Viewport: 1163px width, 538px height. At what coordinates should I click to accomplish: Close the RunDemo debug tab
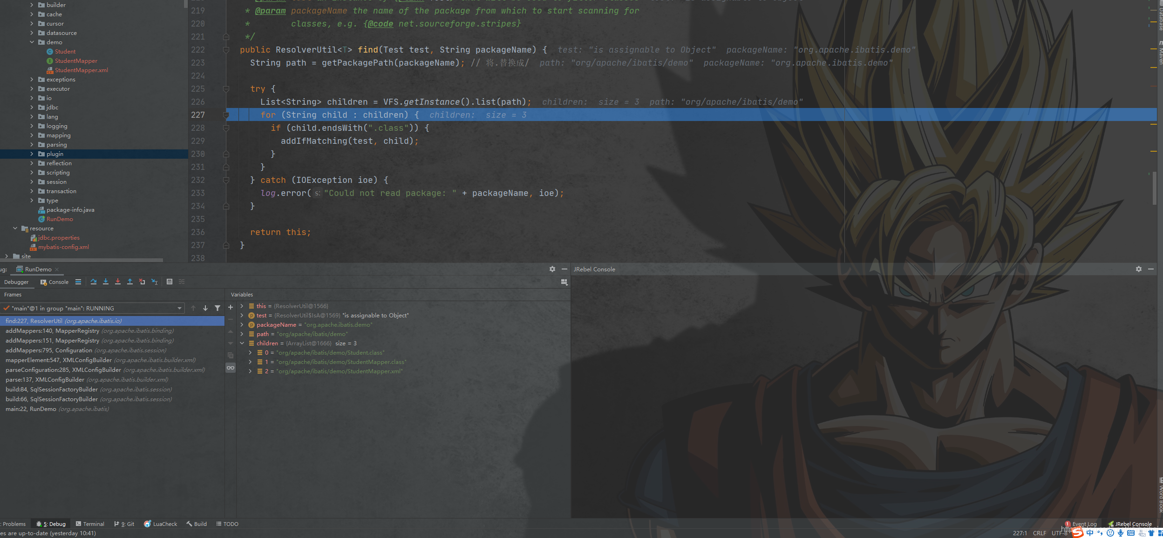point(57,269)
